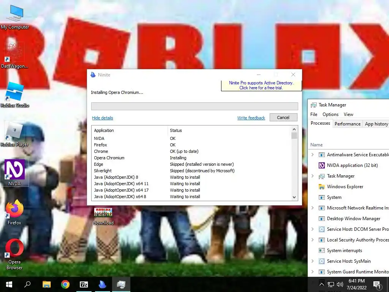The image size is (389, 292).
Task: Open taskbar search magnifier
Action: (x=27, y=284)
